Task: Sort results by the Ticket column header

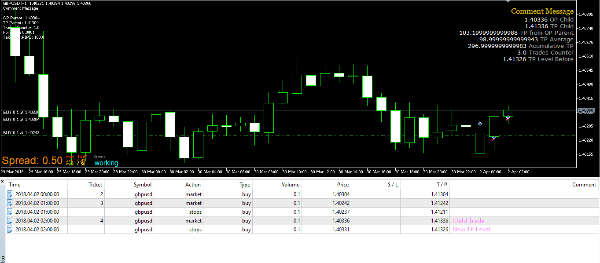Action: (x=95, y=185)
